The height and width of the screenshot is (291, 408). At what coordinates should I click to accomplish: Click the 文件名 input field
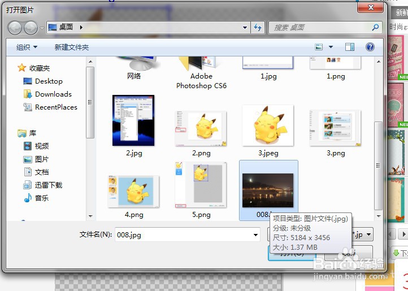[x=188, y=235]
